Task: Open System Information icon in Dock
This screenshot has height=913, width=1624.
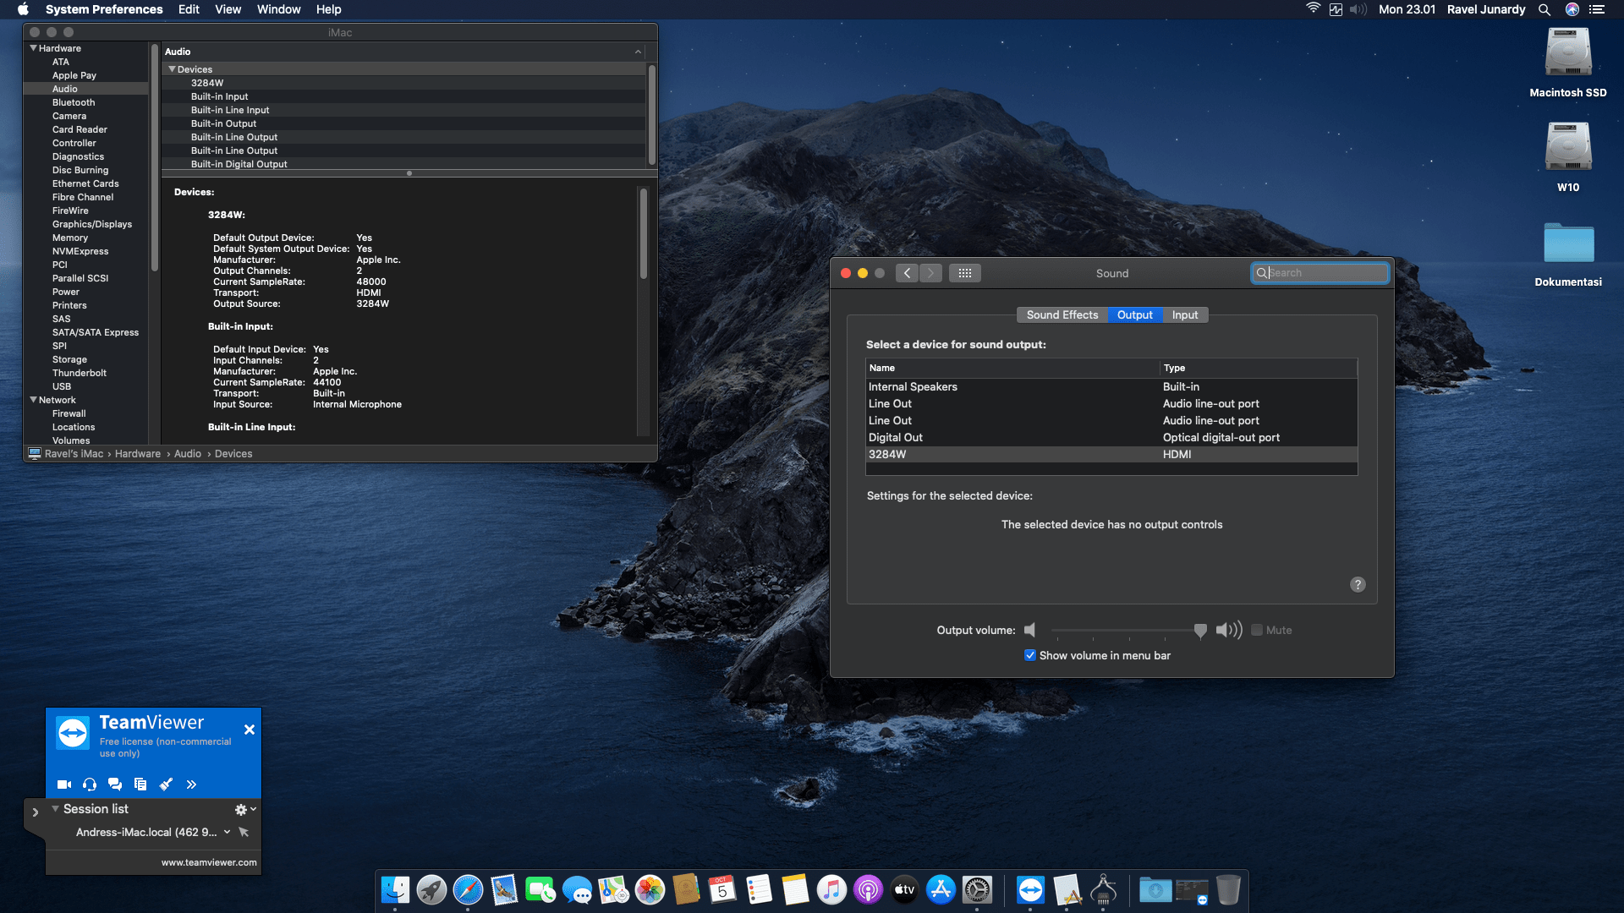Action: [1103, 890]
